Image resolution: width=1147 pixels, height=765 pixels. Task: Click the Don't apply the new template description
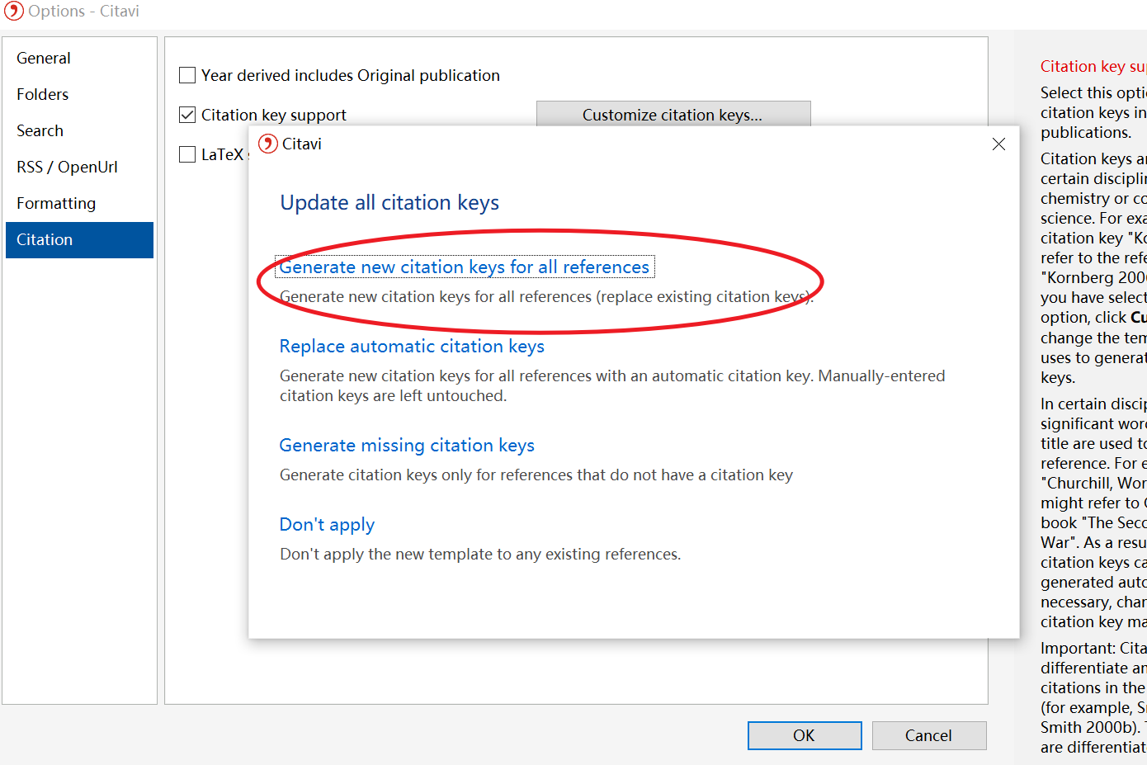pyautogui.click(x=480, y=554)
